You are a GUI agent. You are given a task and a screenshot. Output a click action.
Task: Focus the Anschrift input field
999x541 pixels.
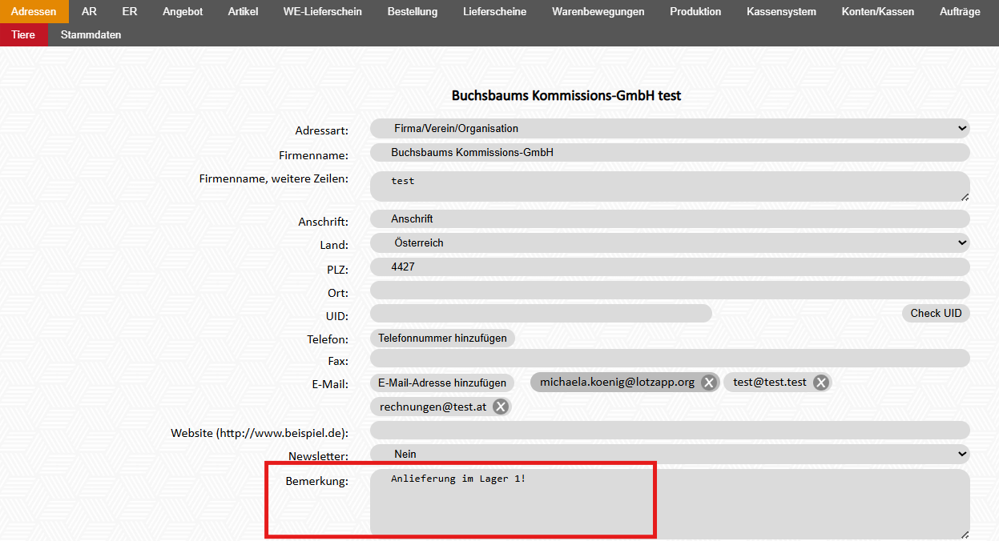(670, 218)
